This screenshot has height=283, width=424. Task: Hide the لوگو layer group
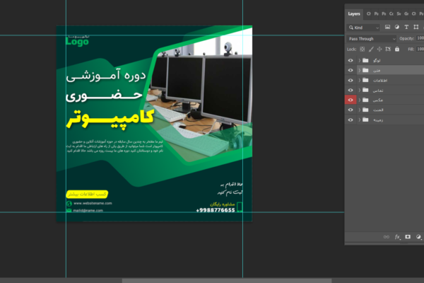point(351,61)
